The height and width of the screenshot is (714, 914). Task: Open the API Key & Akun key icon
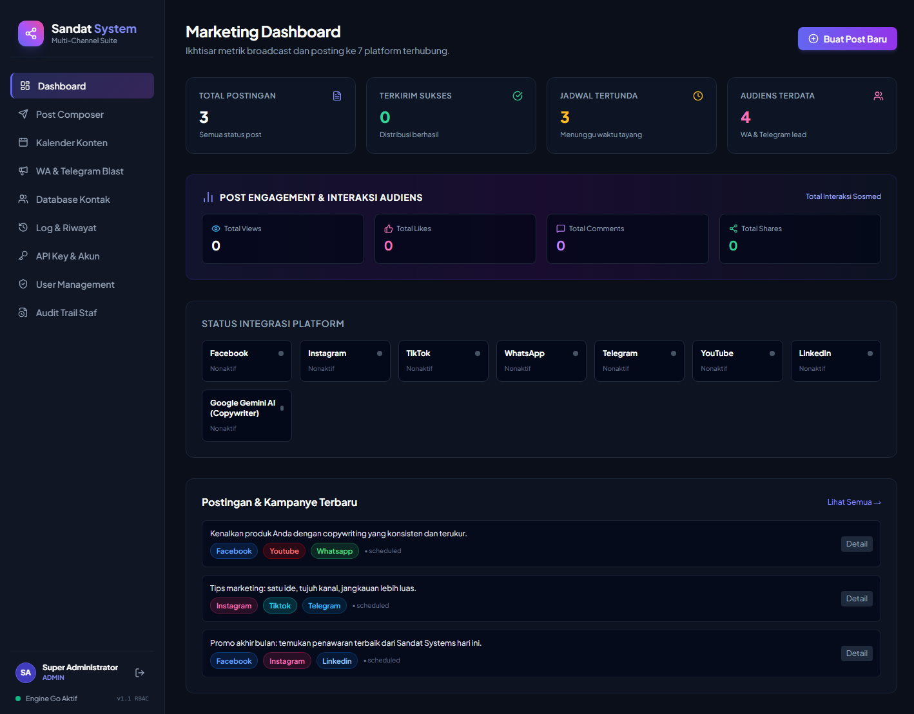[23, 256]
